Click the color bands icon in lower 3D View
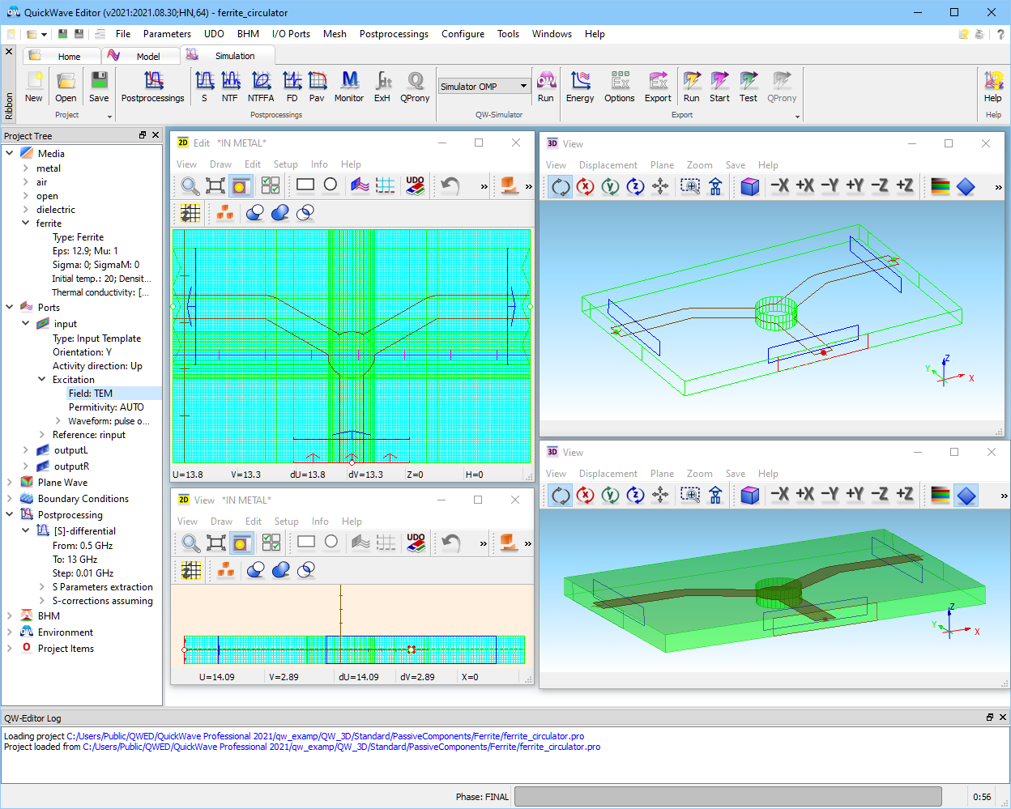1011x809 pixels. pos(941,495)
